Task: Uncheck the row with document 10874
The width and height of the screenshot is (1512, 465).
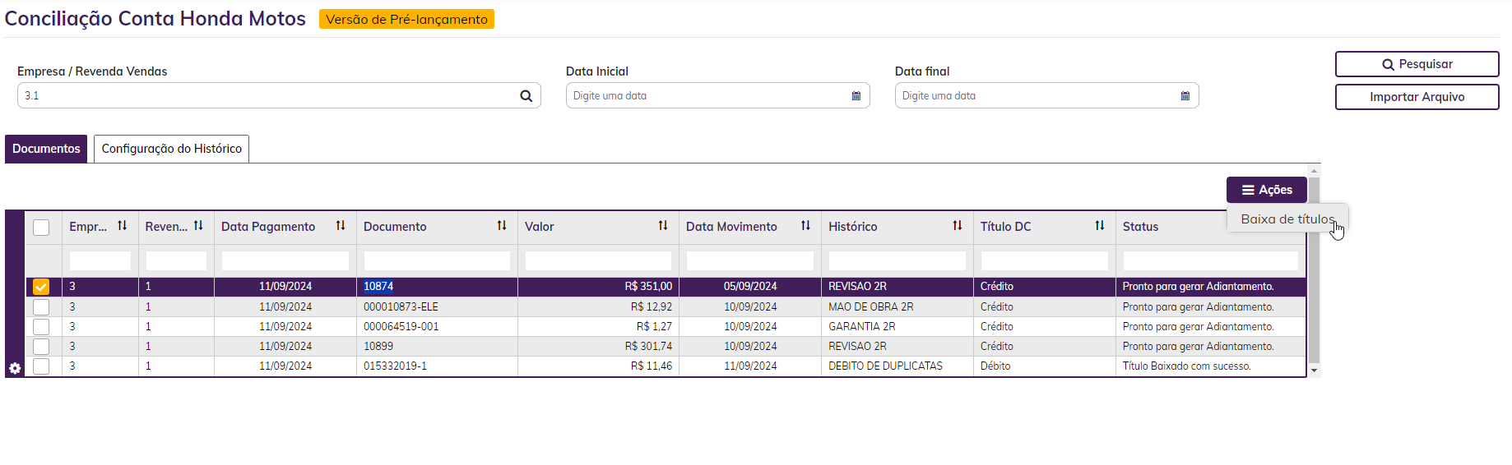Action: click(41, 287)
